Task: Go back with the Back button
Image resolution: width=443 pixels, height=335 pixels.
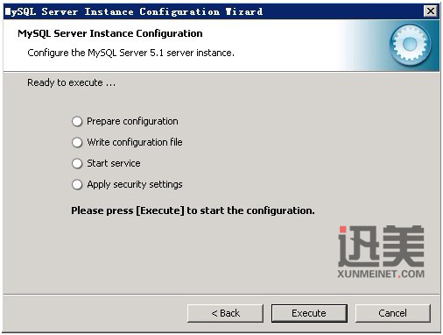Action: click(225, 313)
